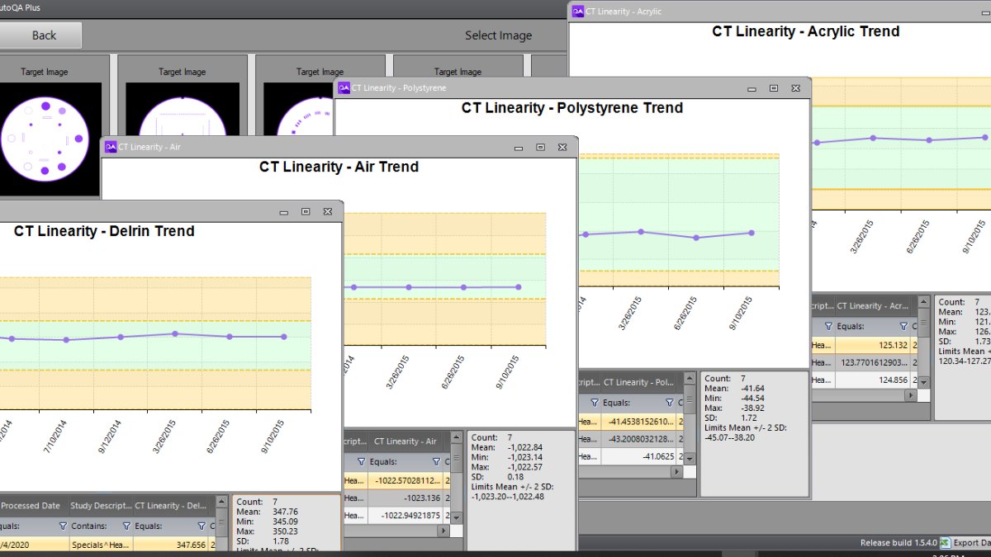Screen dimensions: 991x557
Task: Click the filter funnel on the CT Linearity - Acr... column
Action: coord(903,326)
